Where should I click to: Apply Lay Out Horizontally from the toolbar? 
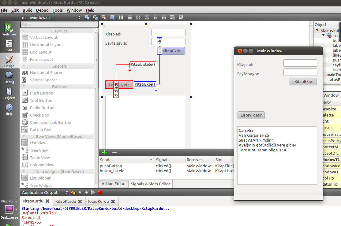click(x=121, y=17)
